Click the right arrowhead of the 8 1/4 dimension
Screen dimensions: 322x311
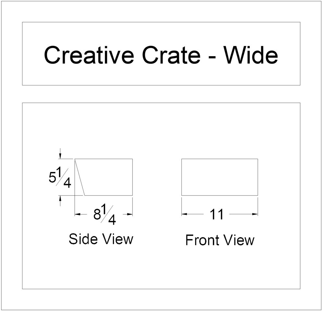click(130, 214)
